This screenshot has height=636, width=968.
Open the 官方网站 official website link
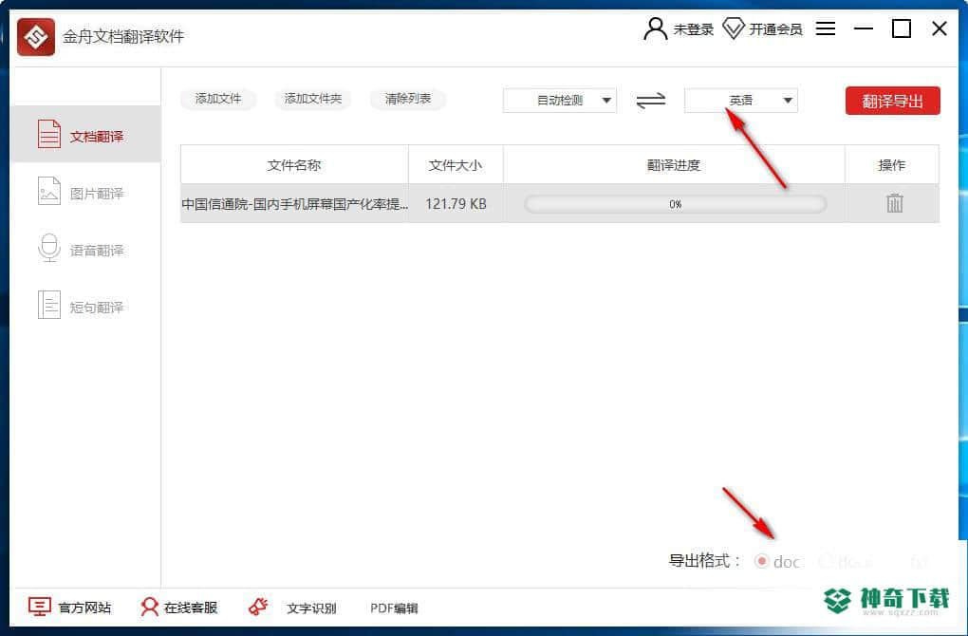click(x=84, y=608)
